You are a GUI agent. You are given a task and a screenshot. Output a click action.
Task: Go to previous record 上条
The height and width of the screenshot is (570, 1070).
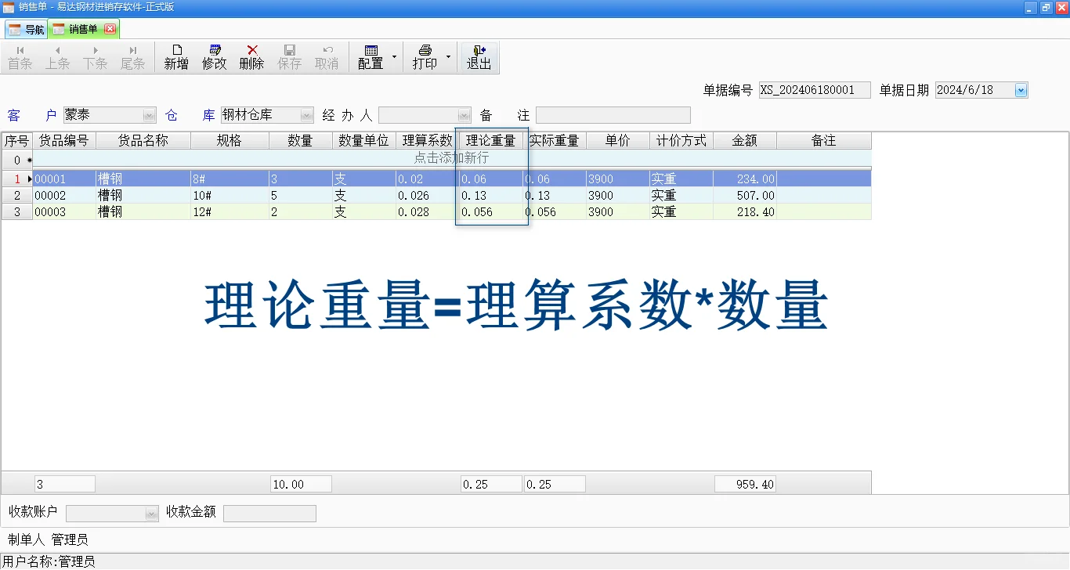coord(57,58)
